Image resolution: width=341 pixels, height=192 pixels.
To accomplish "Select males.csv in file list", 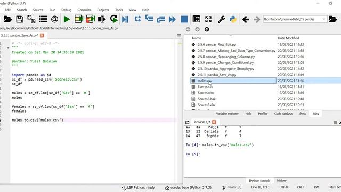I will [x=205, y=81].
